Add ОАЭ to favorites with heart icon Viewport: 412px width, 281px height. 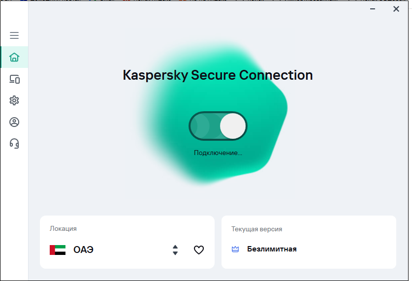click(x=198, y=250)
